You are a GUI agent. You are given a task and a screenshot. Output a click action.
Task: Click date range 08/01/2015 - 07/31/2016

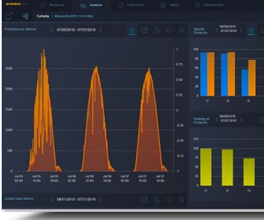point(76,199)
